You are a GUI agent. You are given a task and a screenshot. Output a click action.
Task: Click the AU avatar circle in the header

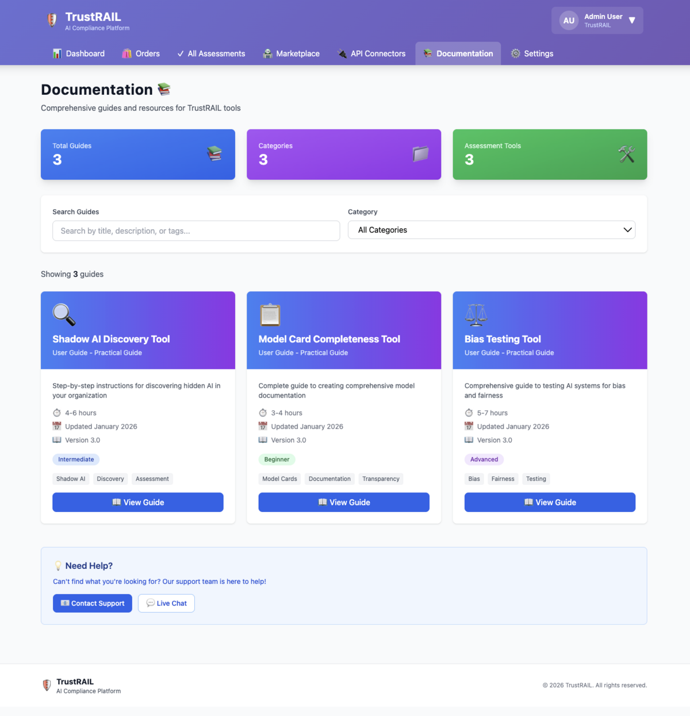click(568, 20)
